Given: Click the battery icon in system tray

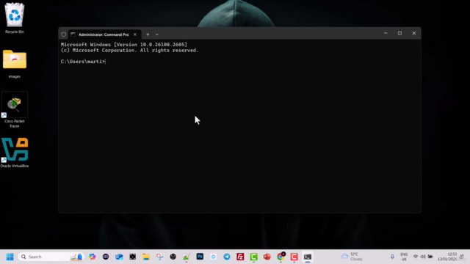Looking at the screenshot, I should tap(430, 257).
